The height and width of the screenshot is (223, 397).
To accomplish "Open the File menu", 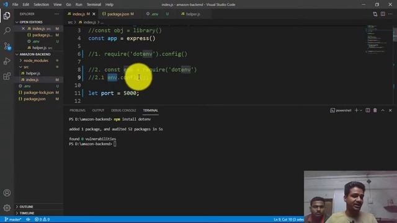I will pos(15,4).
